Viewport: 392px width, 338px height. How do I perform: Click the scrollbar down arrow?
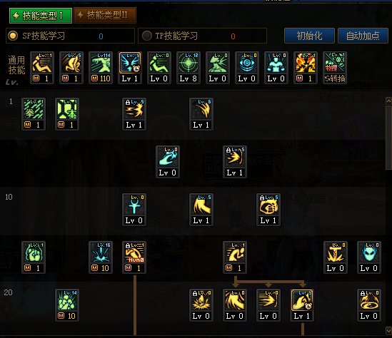[388, 332]
